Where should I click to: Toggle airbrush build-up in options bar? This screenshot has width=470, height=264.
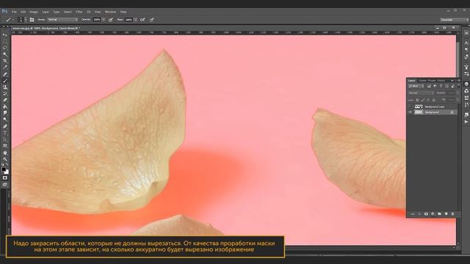pos(142,20)
